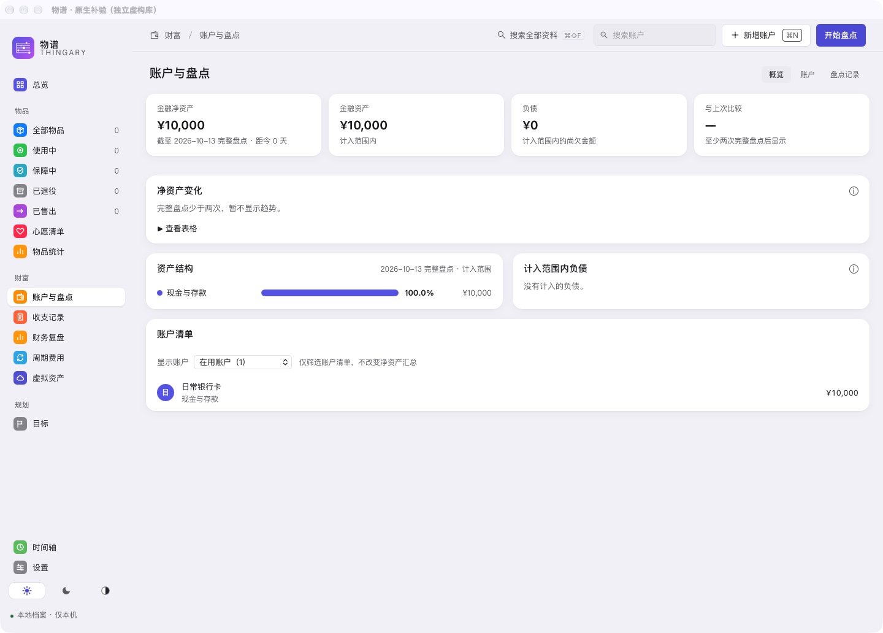Viewport: 883px width, 633px height.
Task: Click the info icon in 净资产变化 card
Action: 854,191
